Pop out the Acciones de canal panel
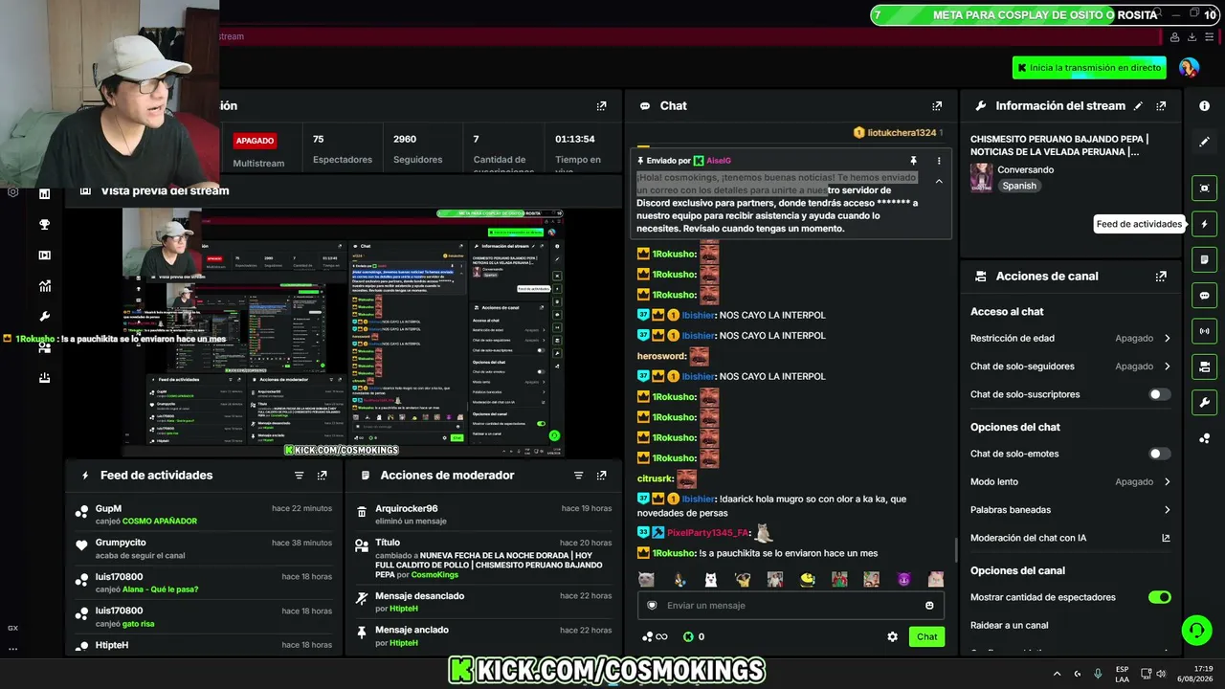The height and width of the screenshot is (689, 1225). tap(1161, 277)
